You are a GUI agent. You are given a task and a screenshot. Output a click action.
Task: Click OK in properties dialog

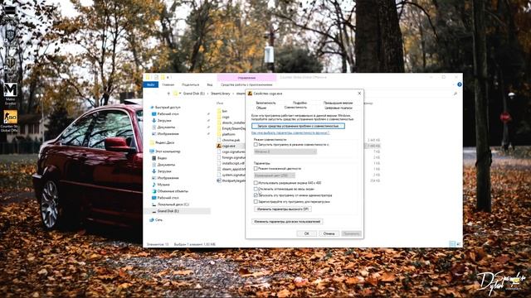pos(306,233)
